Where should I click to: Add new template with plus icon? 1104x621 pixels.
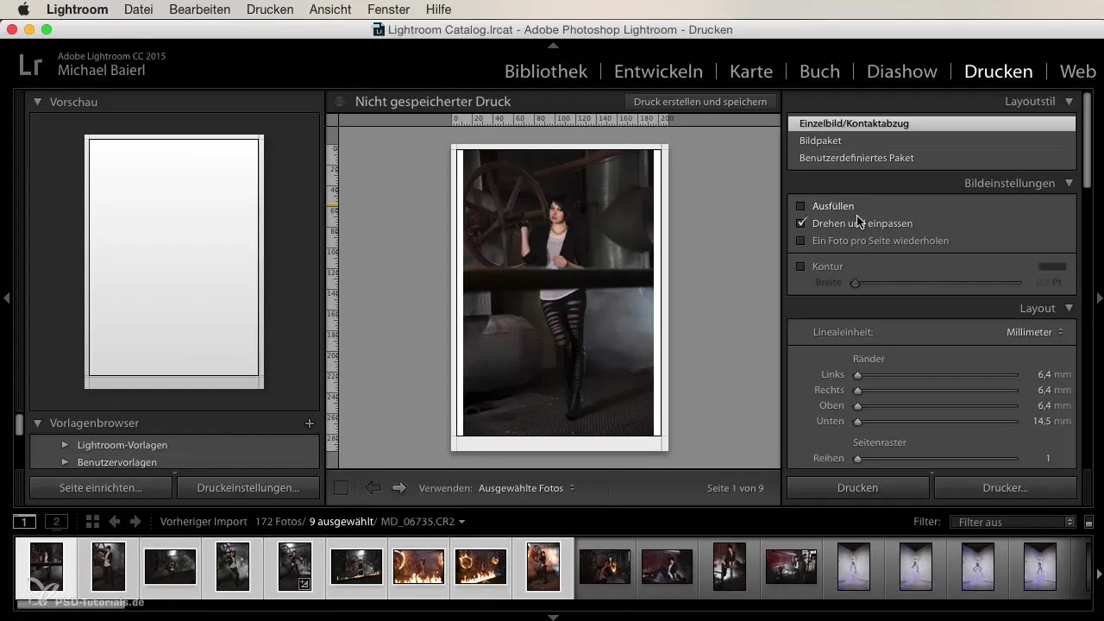point(310,423)
